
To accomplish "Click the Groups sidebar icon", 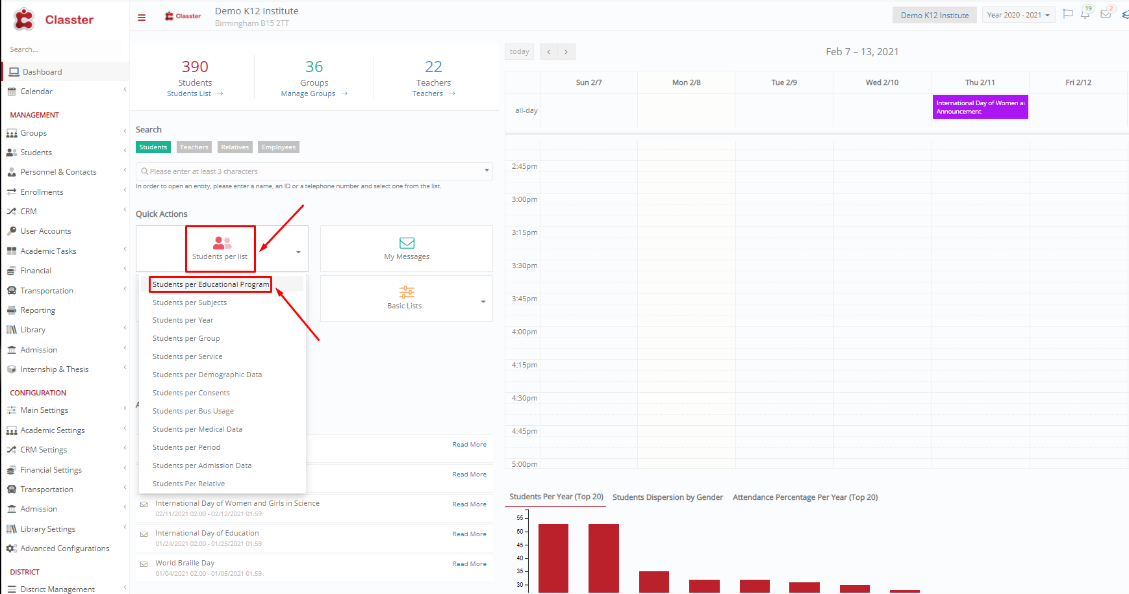I will 12,133.
